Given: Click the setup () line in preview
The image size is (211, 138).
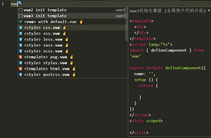Looking at the screenshot, I should (x=146, y=80).
